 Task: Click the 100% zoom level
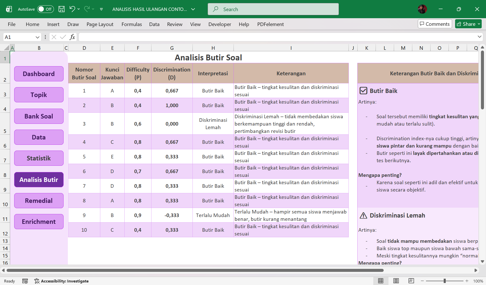coord(478,281)
